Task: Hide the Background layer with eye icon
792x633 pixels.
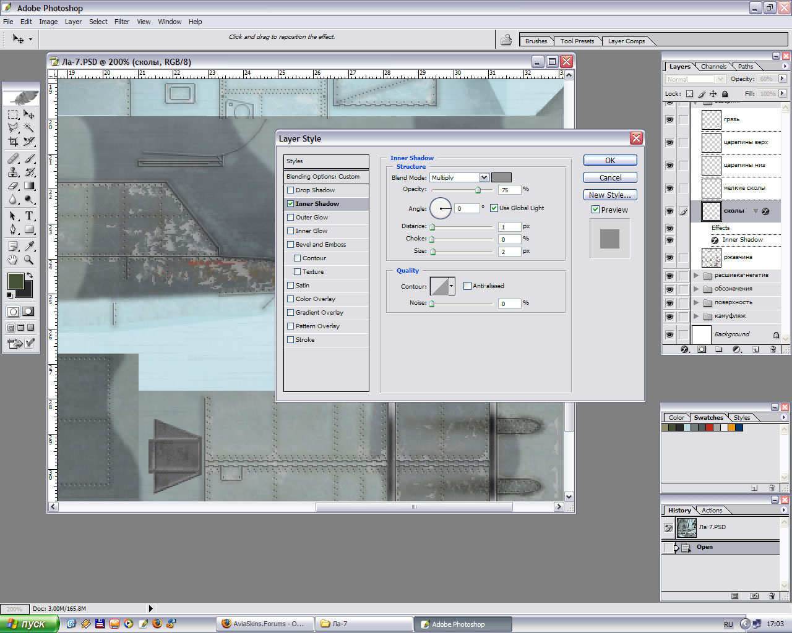Action: tap(669, 334)
